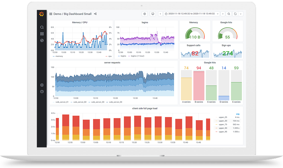Viewport: 283px width, 168px height.
Task: Shift time range forward with right arrow
Action: pyautogui.click(x=223, y=14)
